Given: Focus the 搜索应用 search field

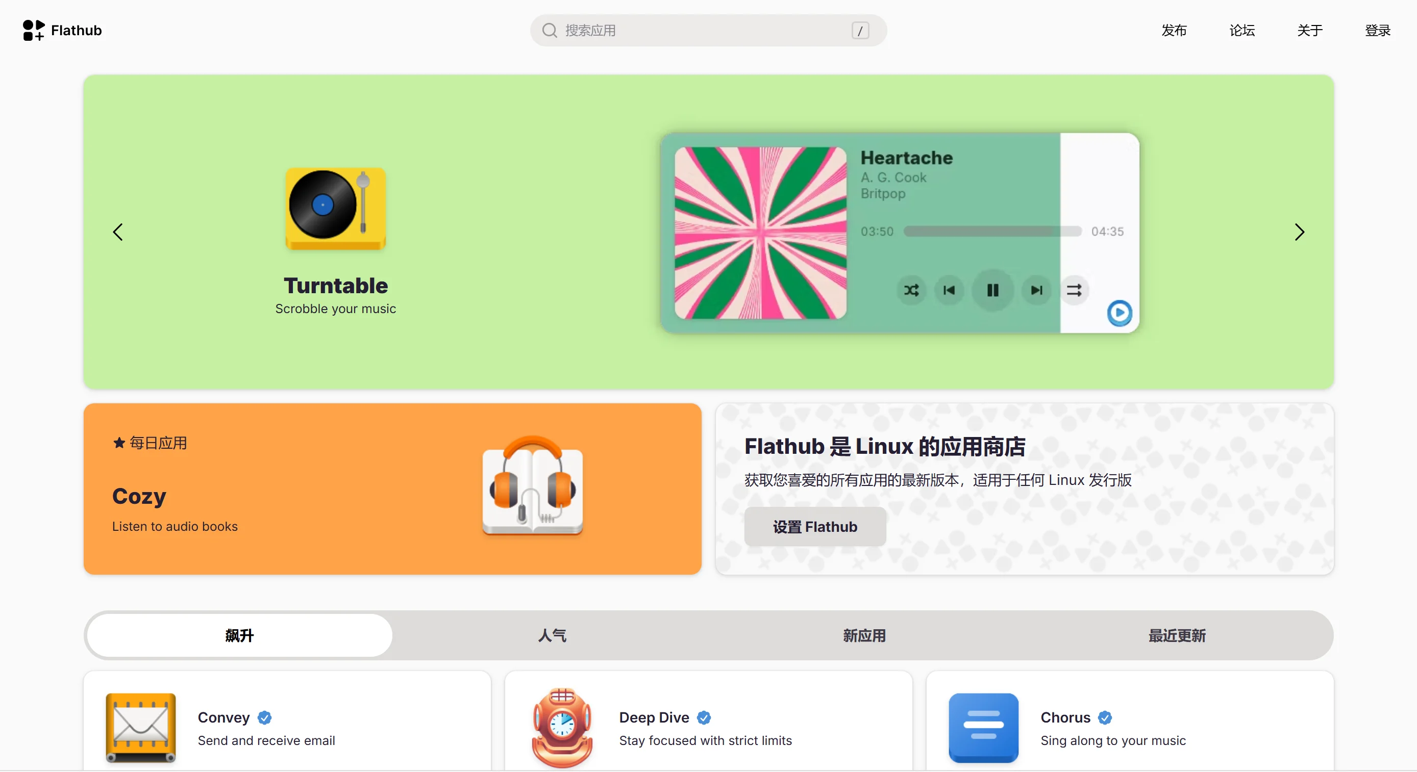Looking at the screenshot, I should [x=708, y=30].
